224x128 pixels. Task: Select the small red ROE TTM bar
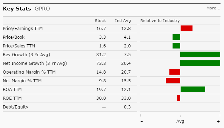[178, 98]
